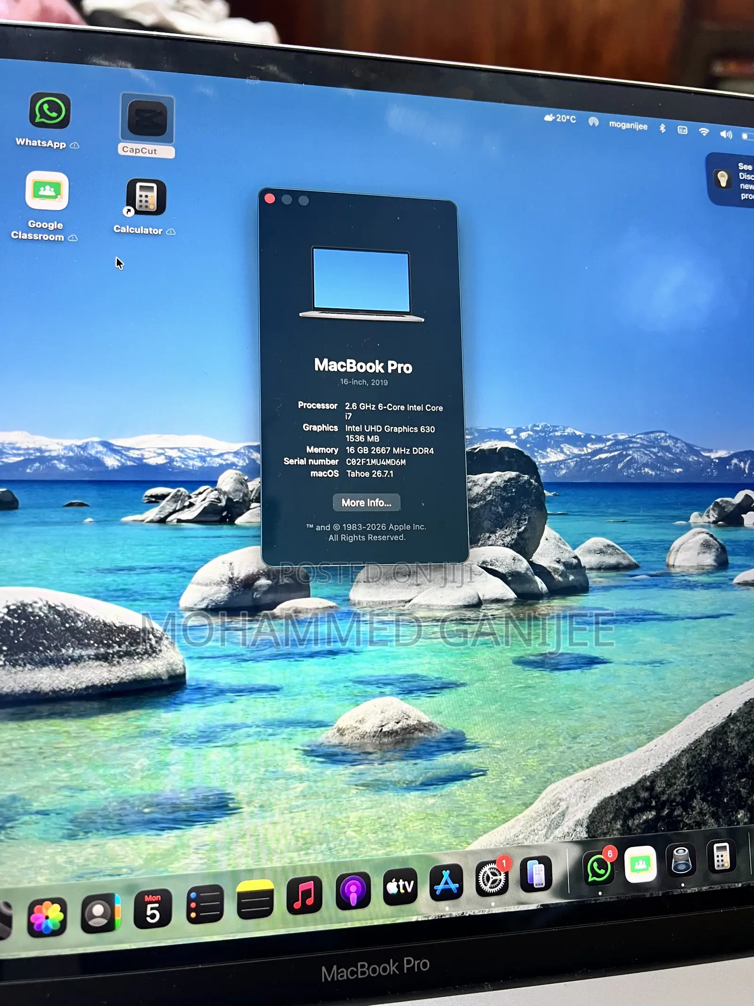Open the 20°C weather menu bar item
The height and width of the screenshot is (1006, 754).
click(560, 118)
